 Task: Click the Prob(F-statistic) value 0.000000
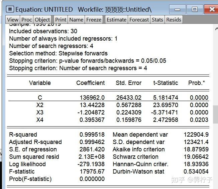(92, 179)
